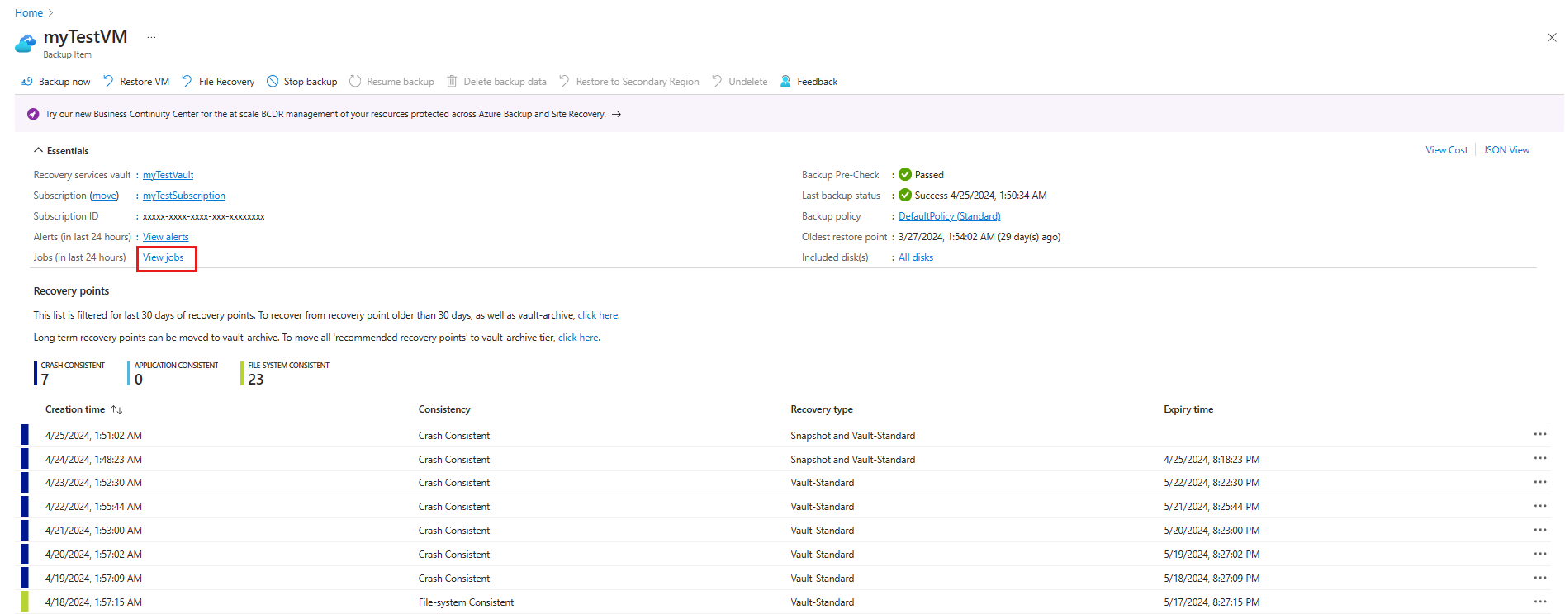
Task: Open the JSON View link
Action: [x=1506, y=150]
